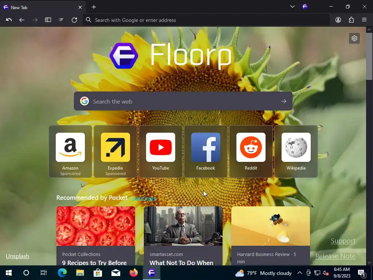373x280 pixels.
Task: Open the Reddit shortcut tile
Action: (251, 151)
